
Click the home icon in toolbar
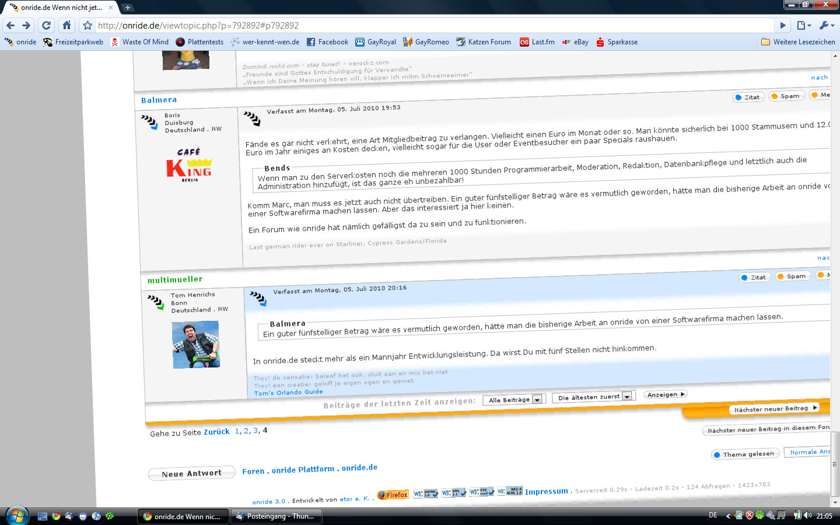[x=67, y=25]
